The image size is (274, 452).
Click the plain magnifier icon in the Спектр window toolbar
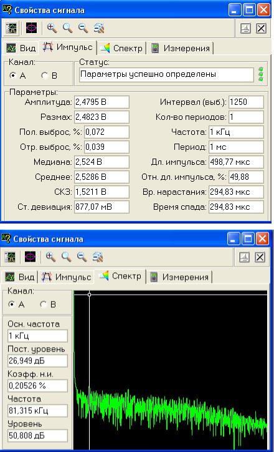(x=67, y=257)
